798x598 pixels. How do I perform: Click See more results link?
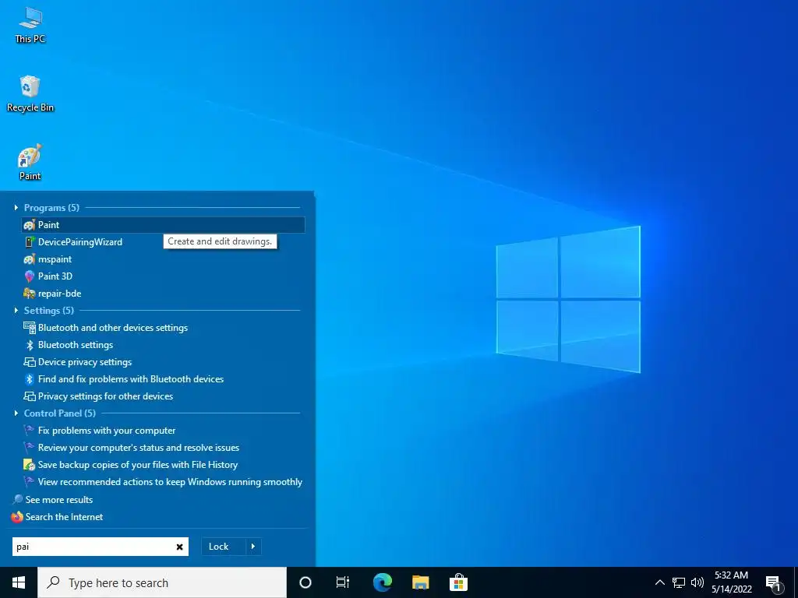(59, 500)
